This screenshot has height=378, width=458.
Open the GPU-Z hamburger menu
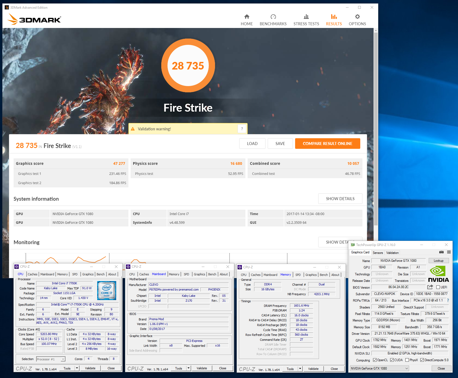pos(449,252)
